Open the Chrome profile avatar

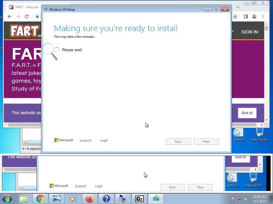coord(254,16)
